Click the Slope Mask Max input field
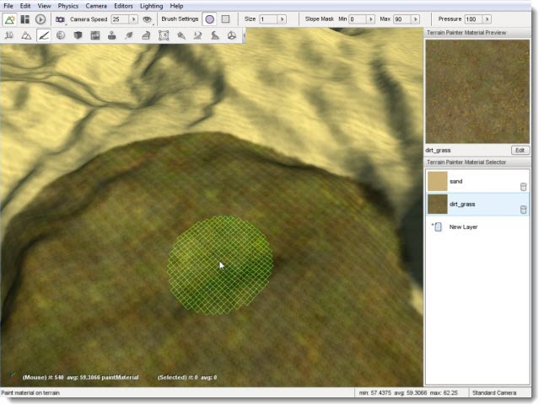This screenshot has height=410, width=544. coord(400,19)
